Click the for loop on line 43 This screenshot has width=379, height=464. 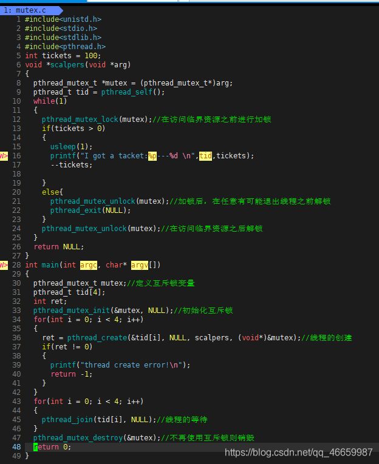tap(89, 402)
